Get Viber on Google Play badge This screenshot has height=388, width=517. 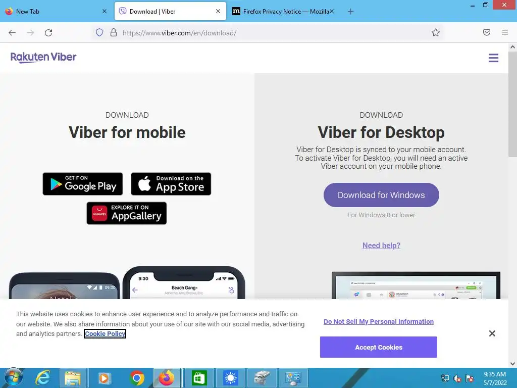coord(83,184)
